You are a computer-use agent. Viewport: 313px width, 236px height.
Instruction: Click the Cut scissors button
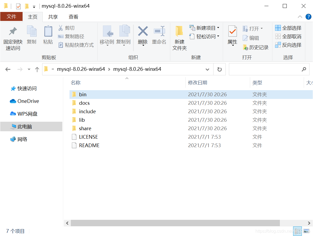coord(67,28)
